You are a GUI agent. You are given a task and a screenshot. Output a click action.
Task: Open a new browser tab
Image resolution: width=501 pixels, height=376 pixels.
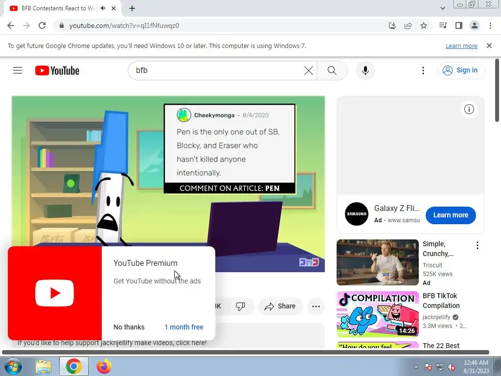[132, 8]
